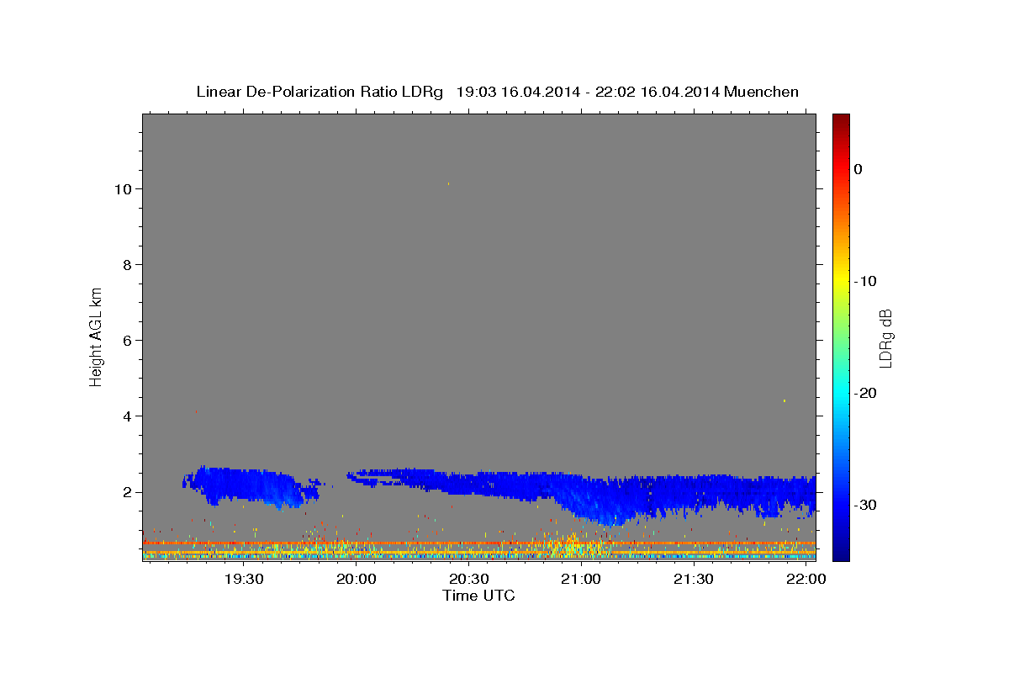Click the 'Height AGL km' axis label

(97, 336)
